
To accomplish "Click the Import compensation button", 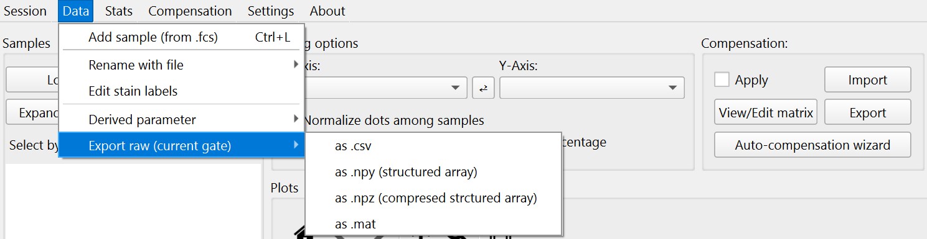I will pos(867,80).
